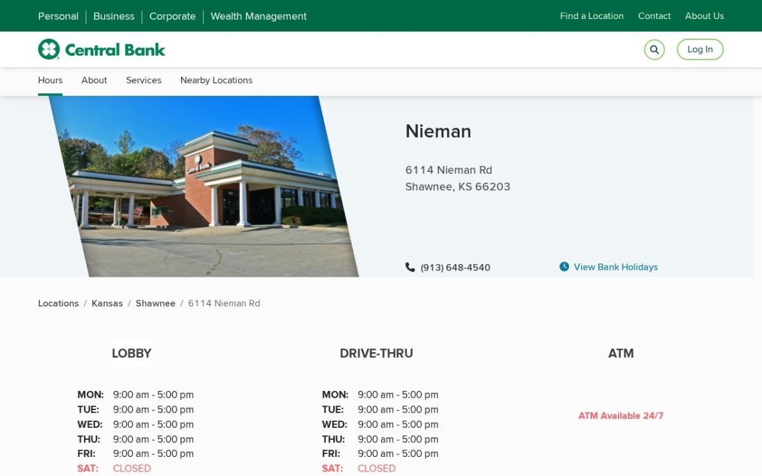This screenshot has width=762, height=476.
Task: Show the Nearby Locations tab
Action: coord(217,81)
